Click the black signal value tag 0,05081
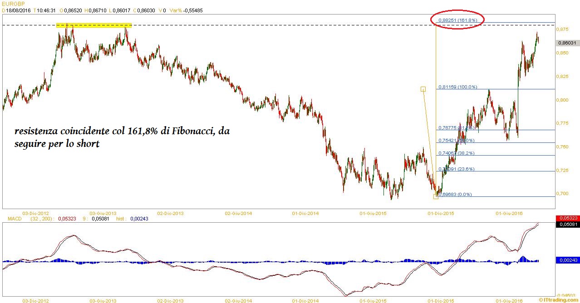 567,224
